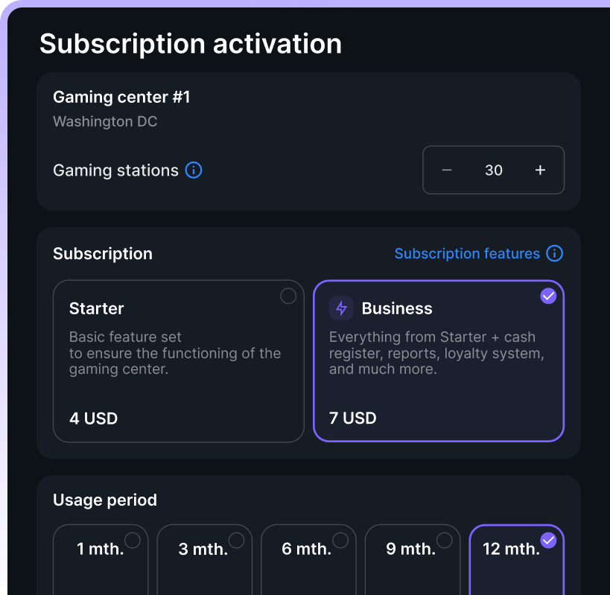The image size is (610, 595).
Task: Click the Gaming center #1 title
Action: pyautogui.click(x=121, y=97)
